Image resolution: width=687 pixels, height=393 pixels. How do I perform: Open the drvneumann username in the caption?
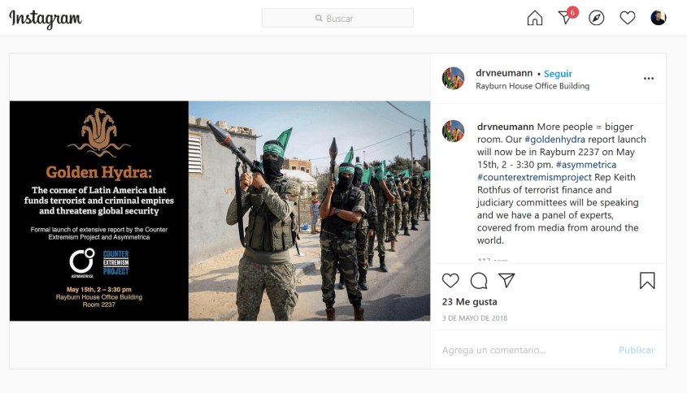coord(505,127)
